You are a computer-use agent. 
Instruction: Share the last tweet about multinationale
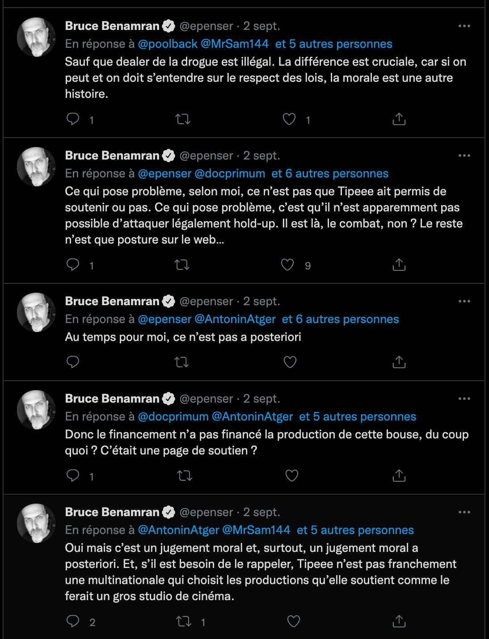(399, 621)
